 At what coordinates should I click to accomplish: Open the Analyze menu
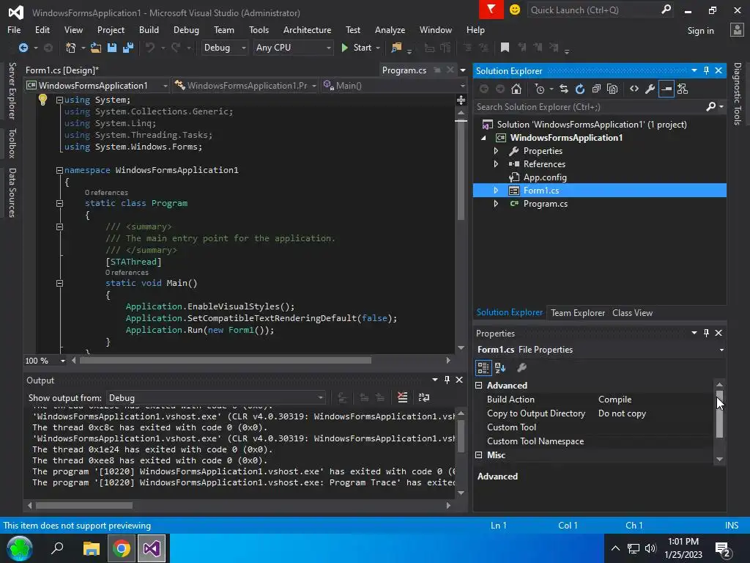(x=390, y=29)
